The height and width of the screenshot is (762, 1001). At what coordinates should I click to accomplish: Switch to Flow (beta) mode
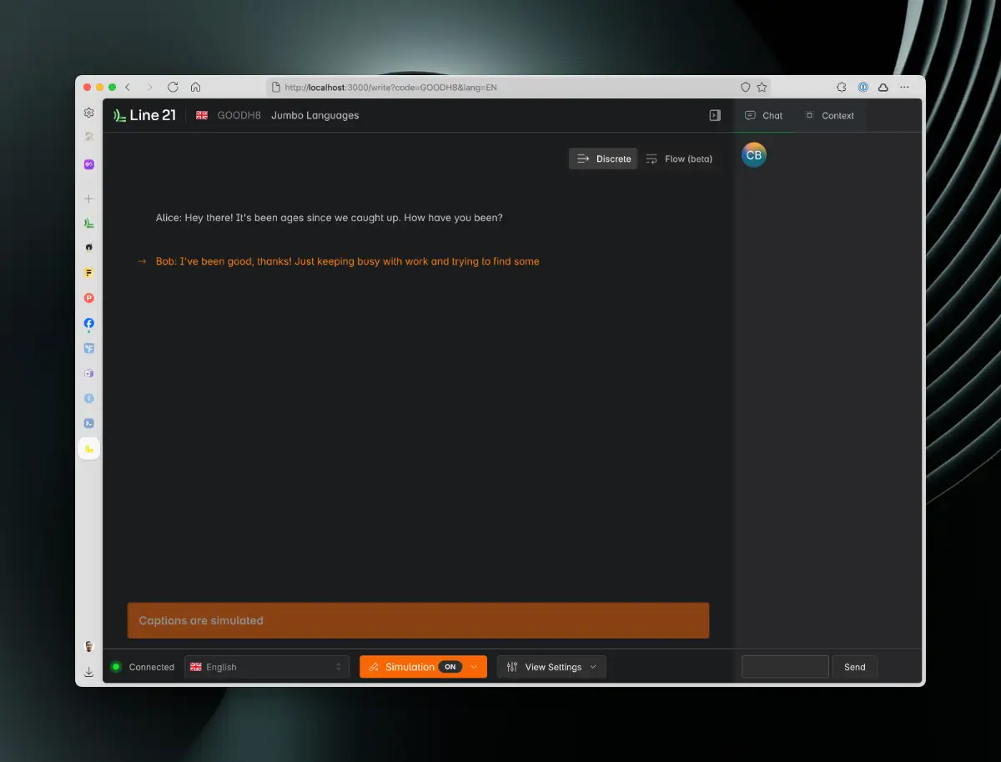pyautogui.click(x=679, y=159)
